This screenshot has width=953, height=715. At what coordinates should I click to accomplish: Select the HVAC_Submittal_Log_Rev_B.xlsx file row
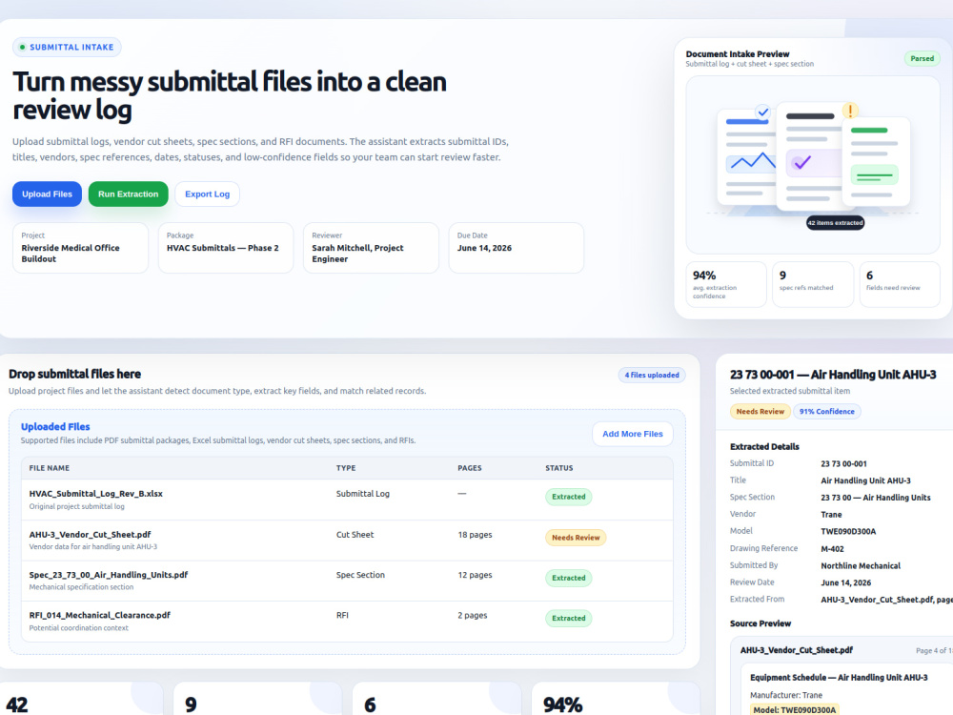tap(347, 500)
